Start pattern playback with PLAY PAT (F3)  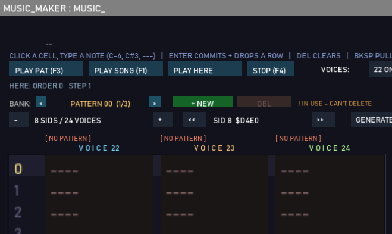coord(46,69)
